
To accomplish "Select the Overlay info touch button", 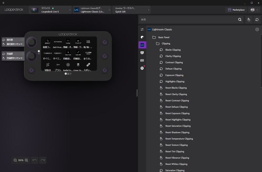I will click(x=68, y=44).
